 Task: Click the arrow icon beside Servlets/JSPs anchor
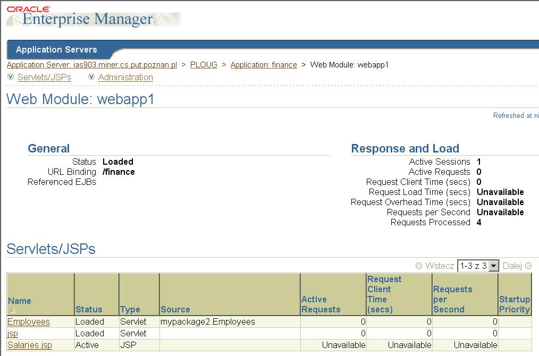[x=11, y=77]
